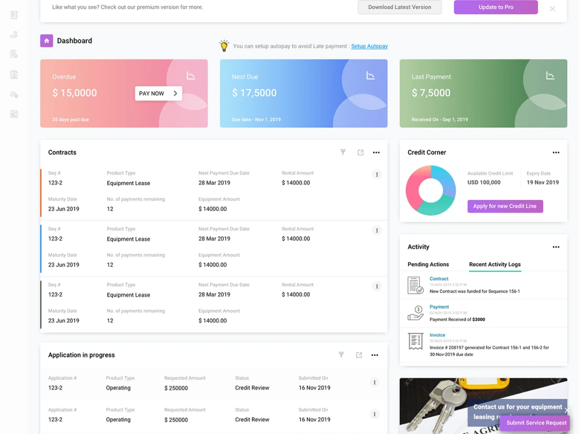Click the 'USD 100,000' credit limit value

(483, 182)
